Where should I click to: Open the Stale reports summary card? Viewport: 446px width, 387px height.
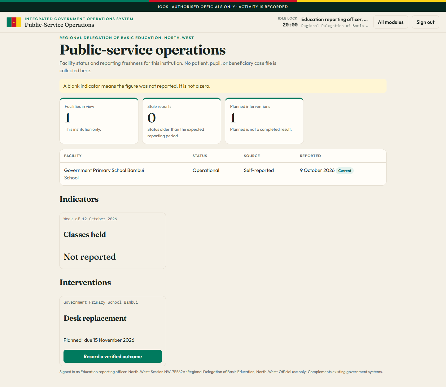click(x=181, y=121)
